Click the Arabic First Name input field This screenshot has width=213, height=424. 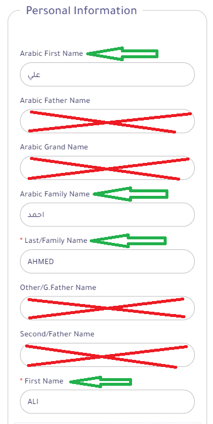point(107,74)
